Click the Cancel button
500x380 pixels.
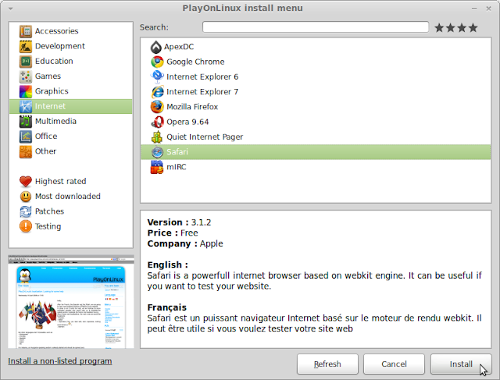pyautogui.click(x=394, y=364)
